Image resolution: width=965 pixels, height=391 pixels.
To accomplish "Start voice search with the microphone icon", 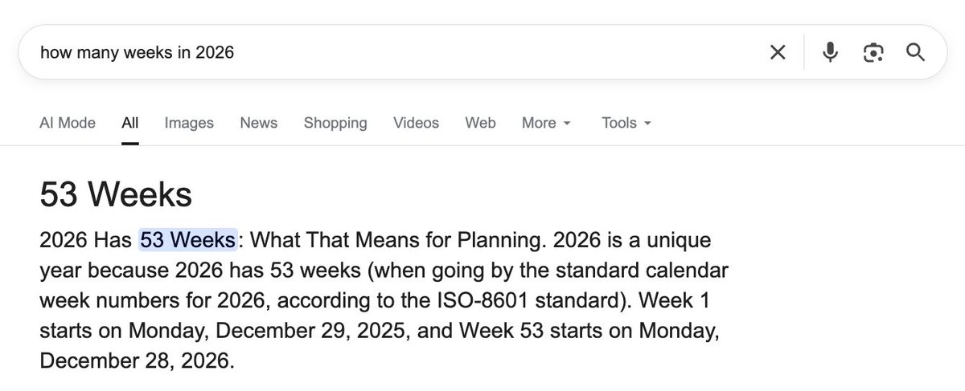I will click(830, 53).
